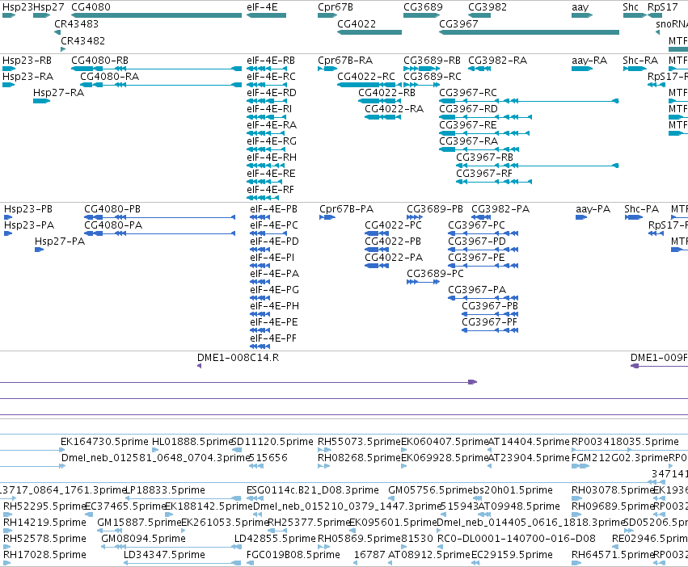
Task: Select protein label CG3982-PA
Action: [500, 208]
